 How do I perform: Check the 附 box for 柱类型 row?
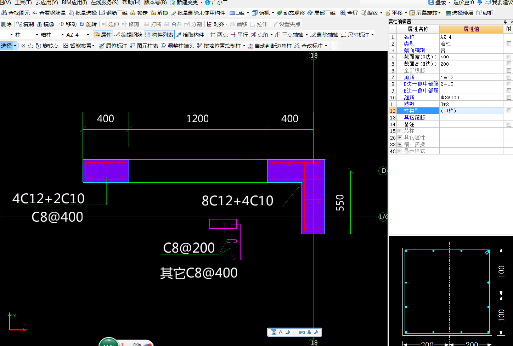click(509, 111)
